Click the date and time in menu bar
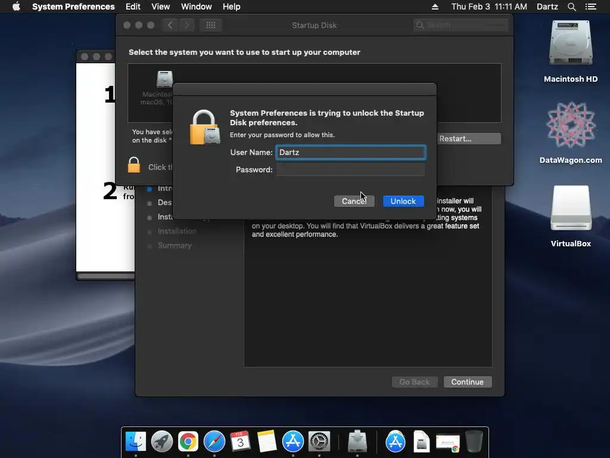 coord(489,7)
